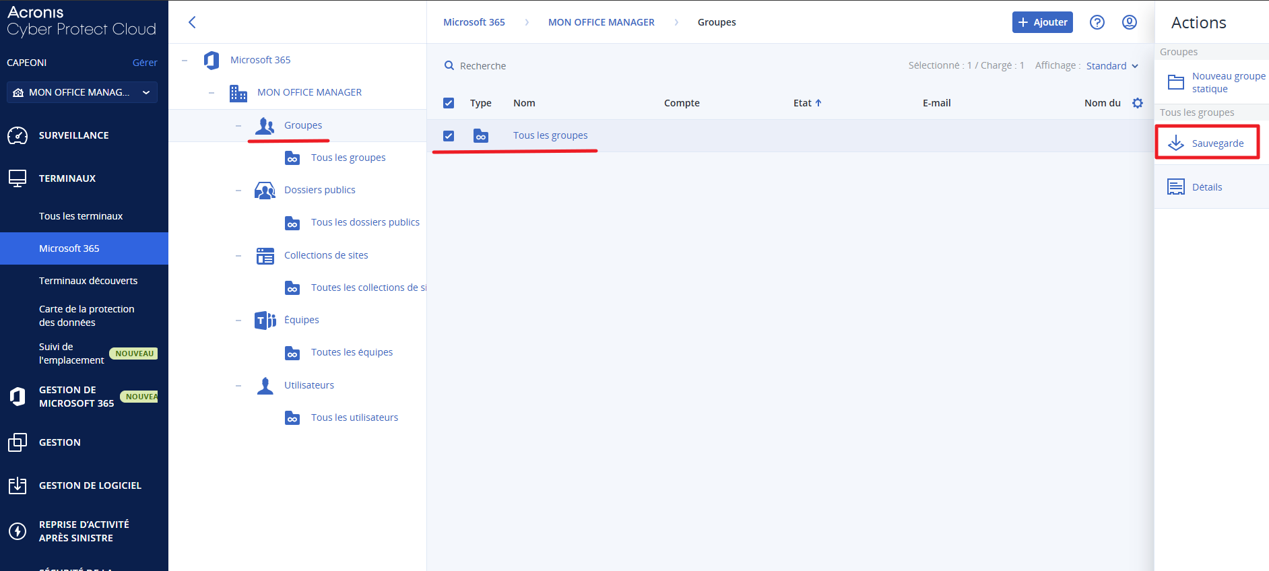Click the Ajouter button
Viewport: 1269px width, 571px height.
[1043, 22]
